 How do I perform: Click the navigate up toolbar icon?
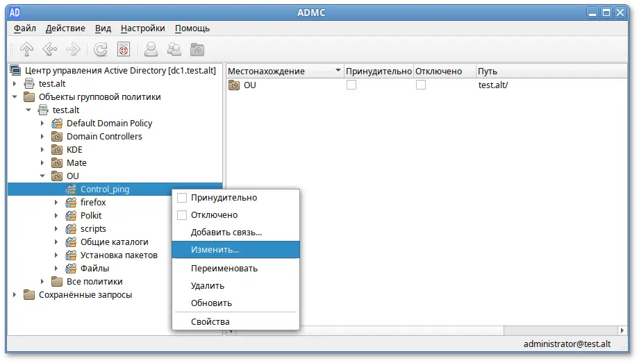point(27,49)
